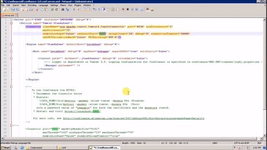
Task: Click the green Undo arrow icon
Action: click(x=52, y=10)
